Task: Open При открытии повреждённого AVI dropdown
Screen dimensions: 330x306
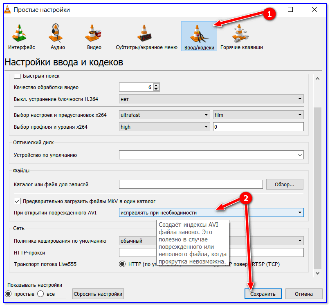Action: click(211, 212)
